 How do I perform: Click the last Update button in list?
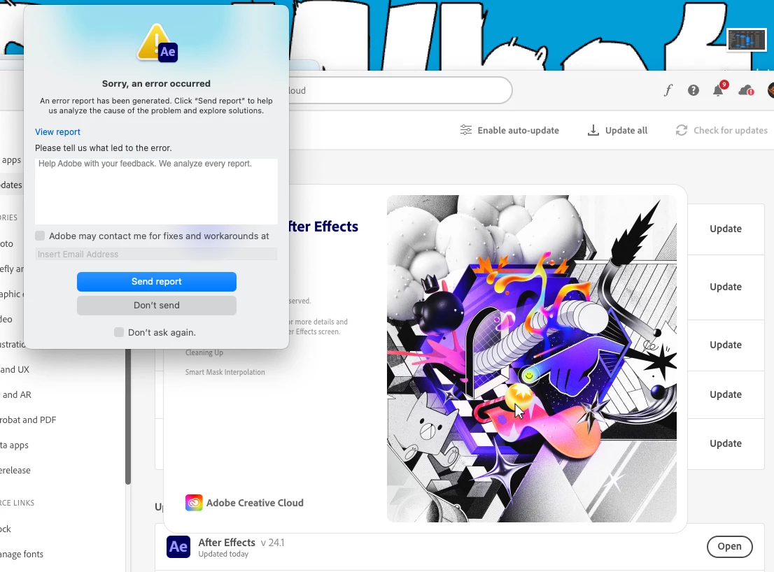click(x=726, y=443)
